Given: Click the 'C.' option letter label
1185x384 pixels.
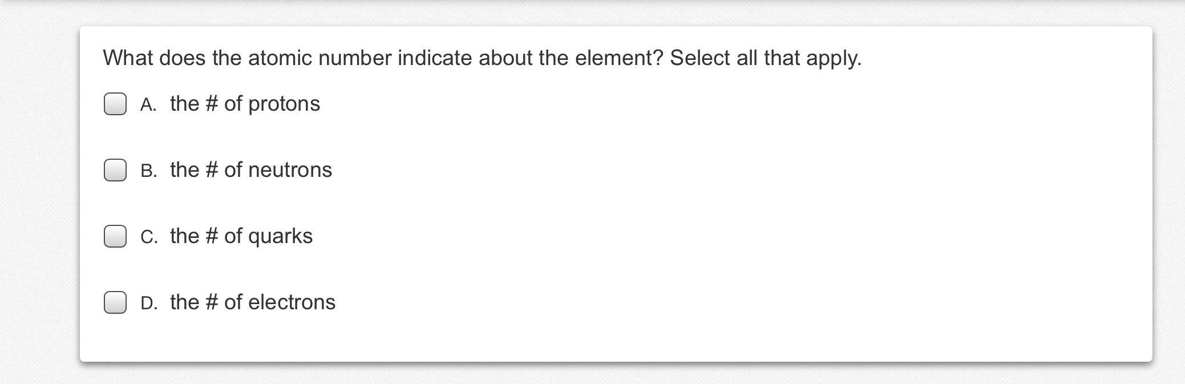Looking at the screenshot, I should pos(148,237).
